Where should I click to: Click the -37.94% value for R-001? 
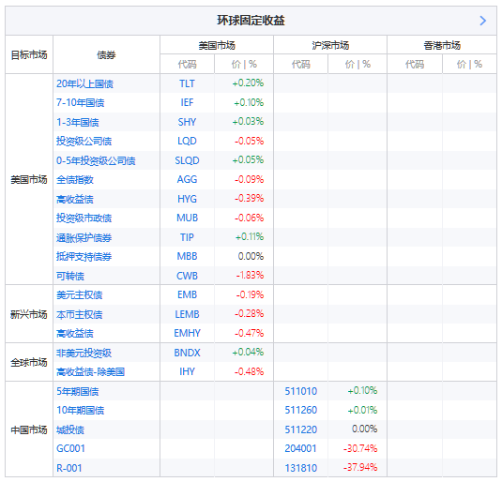360,467
